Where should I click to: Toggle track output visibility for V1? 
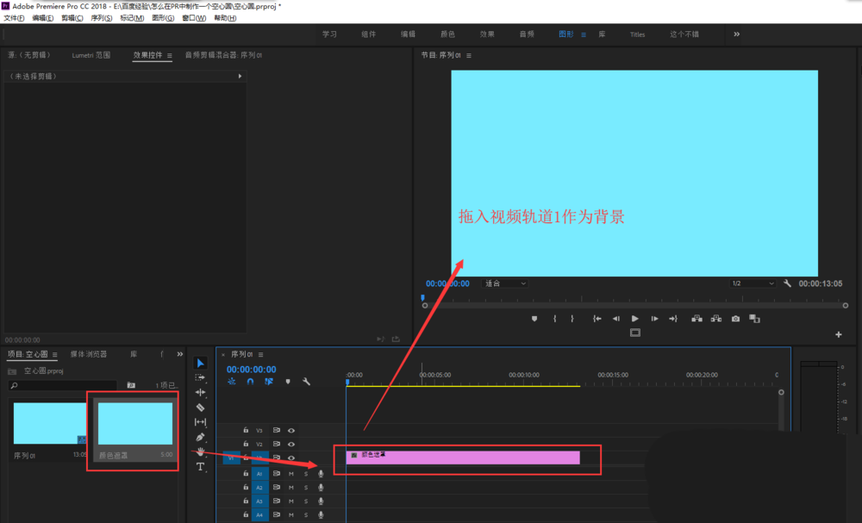pos(290,457)
